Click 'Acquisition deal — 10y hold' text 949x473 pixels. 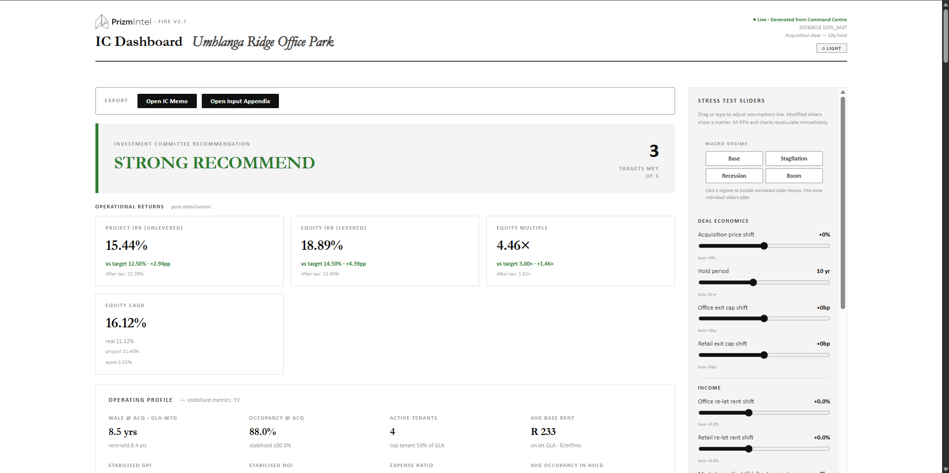coord(816,36)
